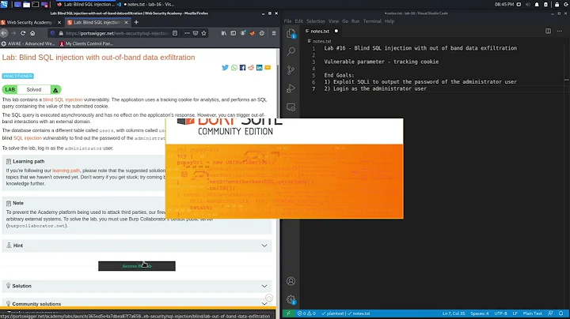The height and width of the screenshot is (319, 570).
Task: Share lab on WhatsApp
Action: coord(234,67)
